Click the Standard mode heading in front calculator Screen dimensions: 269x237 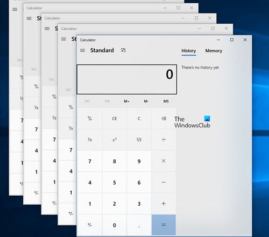tap(102, 50)
